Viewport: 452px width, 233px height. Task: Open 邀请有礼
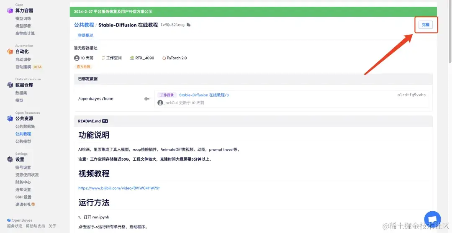[x=25, y=205]
